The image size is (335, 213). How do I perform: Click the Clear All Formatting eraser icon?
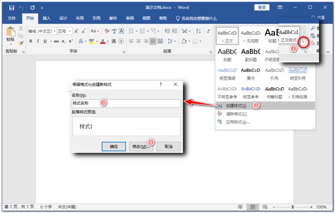click(107, 31)
